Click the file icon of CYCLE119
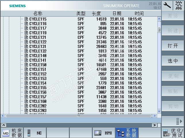Image resolution: width=185 pixels, height=138 pixels. tap(26, 33)
